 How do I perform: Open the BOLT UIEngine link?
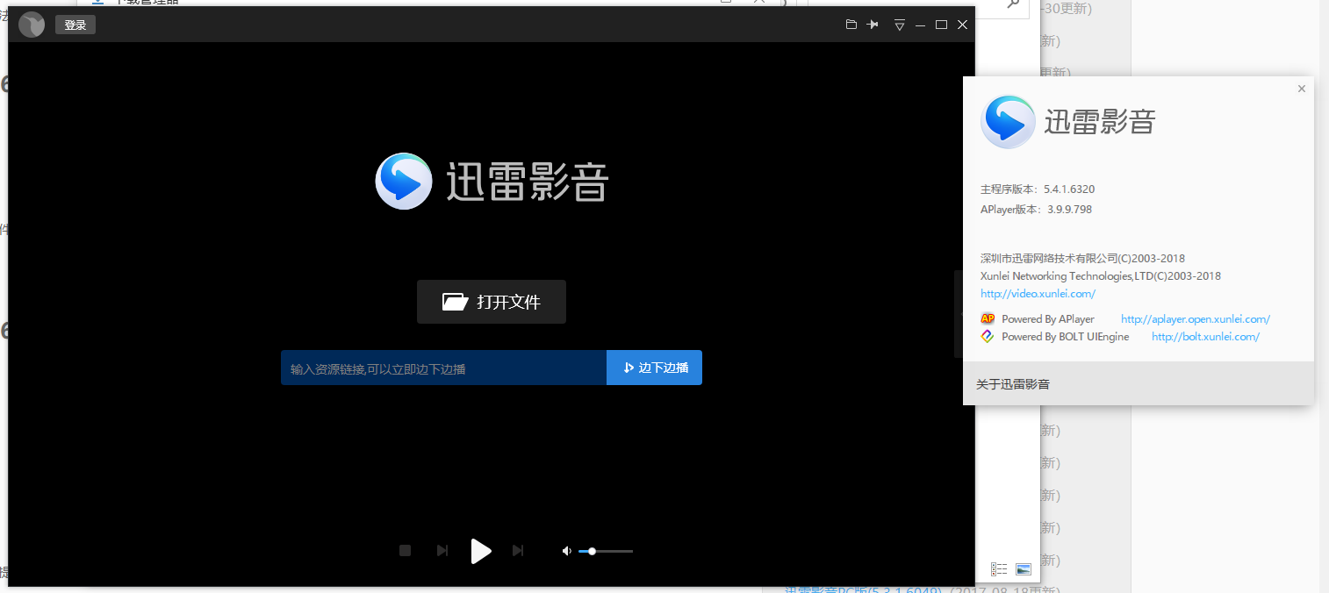1204,336
